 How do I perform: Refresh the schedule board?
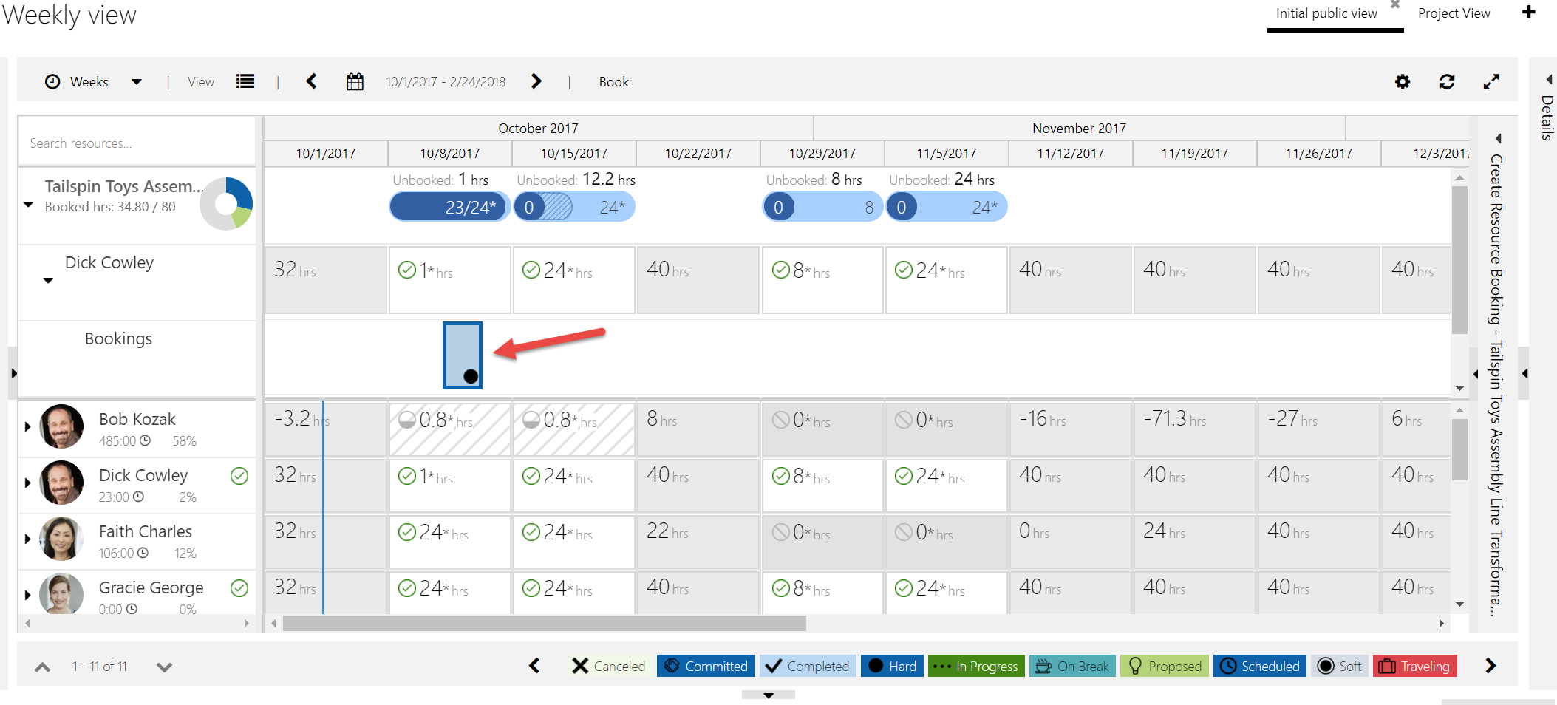tap(1446, 82)
